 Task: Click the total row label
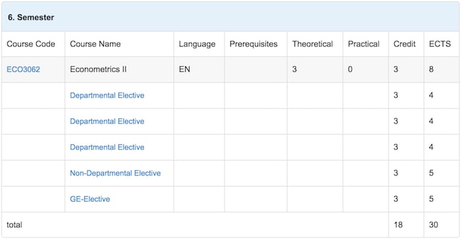[x=14, y=225]
